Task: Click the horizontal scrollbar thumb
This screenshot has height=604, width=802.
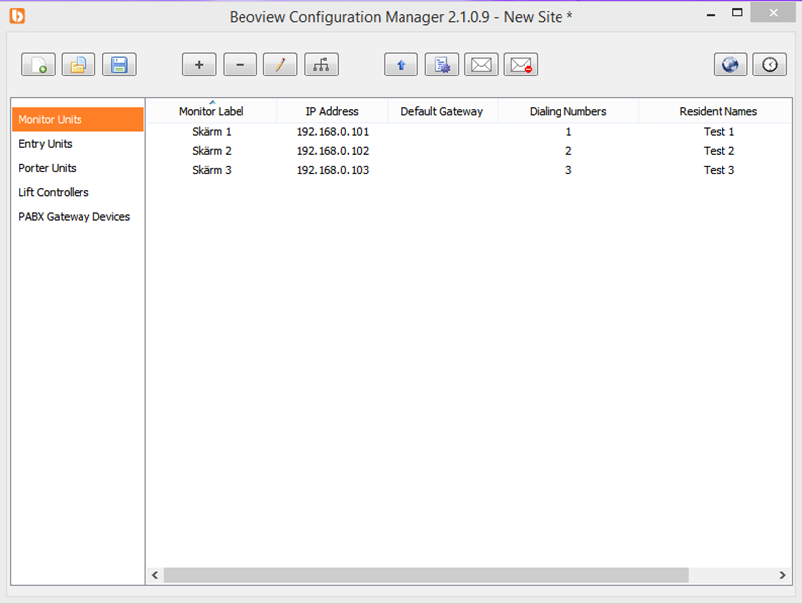Action: 426,575
